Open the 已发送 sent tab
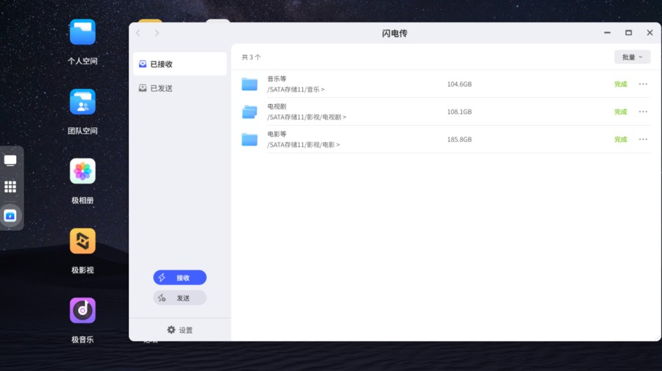The image size is (662, 371). (x=180, y=88)
